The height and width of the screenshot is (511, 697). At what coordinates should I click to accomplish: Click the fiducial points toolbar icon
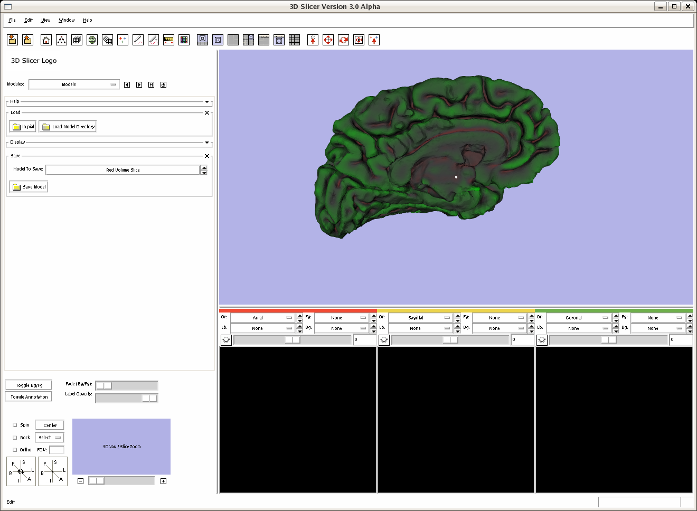(x=123, y=40)
